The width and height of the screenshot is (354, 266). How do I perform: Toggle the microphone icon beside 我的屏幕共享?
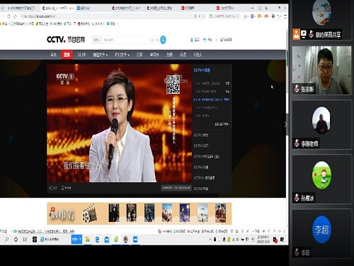click(312, 34)
